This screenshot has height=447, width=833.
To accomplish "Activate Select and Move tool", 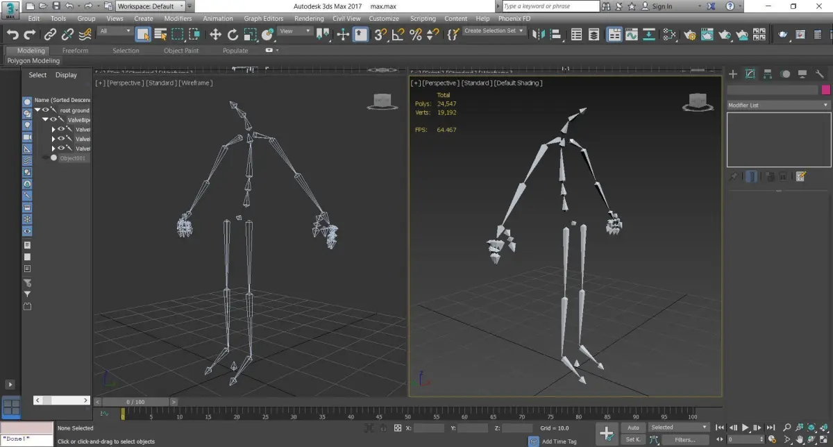I will coord(215,34).
